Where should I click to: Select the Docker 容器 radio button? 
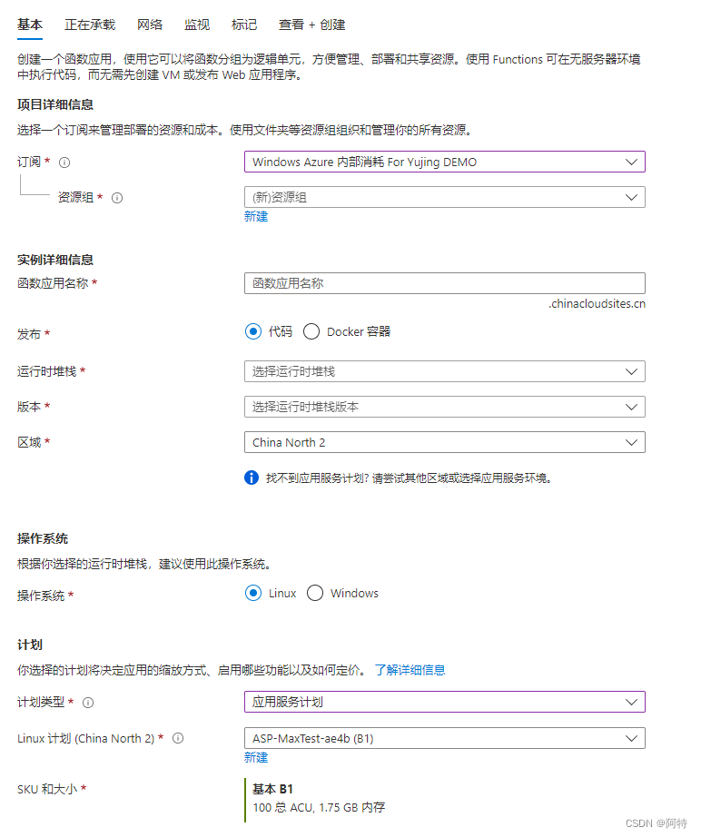coord(311,331)
